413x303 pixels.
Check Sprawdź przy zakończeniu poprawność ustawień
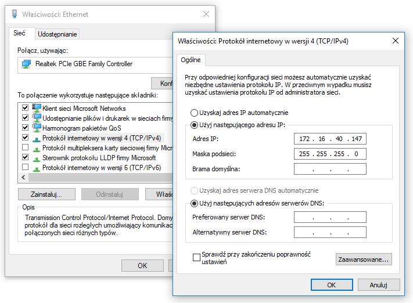[x=196, y=258]
